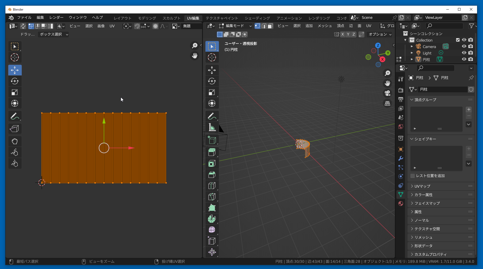483x269 pixels.
Task: Click the 円柱 mesh name field
Action: coord(442,89)
